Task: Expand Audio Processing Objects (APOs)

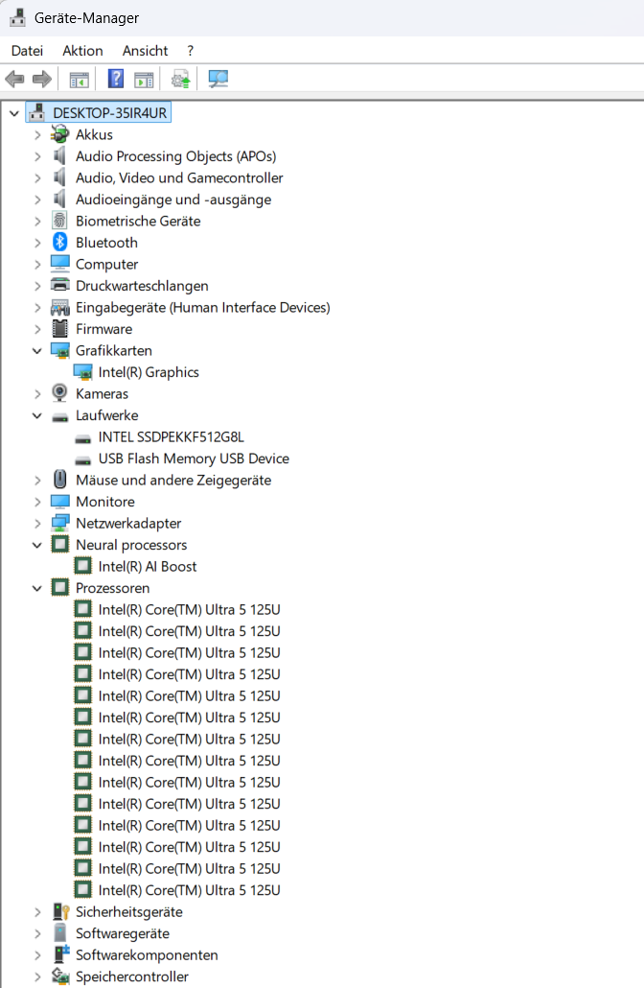Action: click(37, 156)
